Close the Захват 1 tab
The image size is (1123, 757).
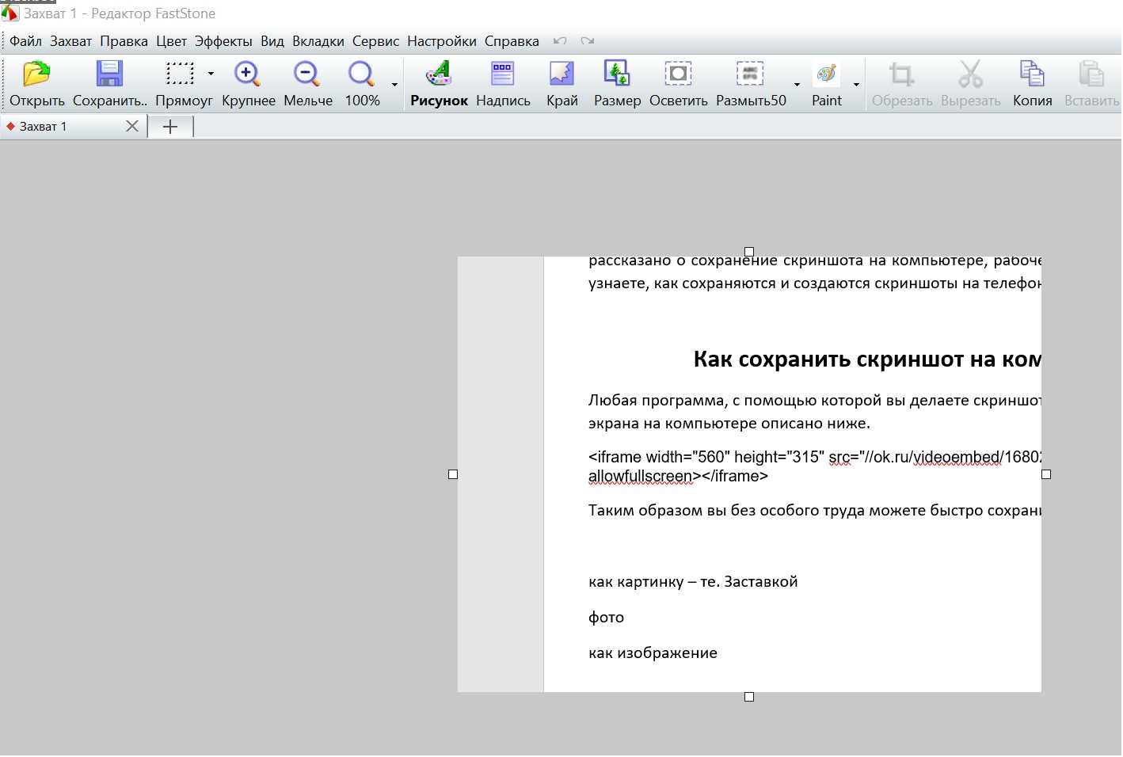click(132, 127)
